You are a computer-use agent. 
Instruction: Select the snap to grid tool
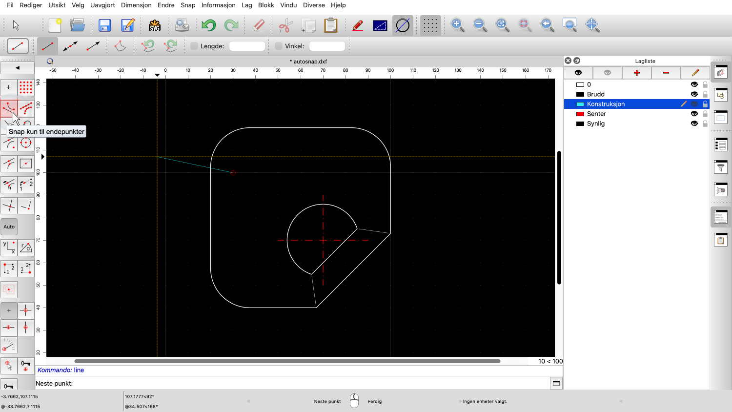[26, 88]
